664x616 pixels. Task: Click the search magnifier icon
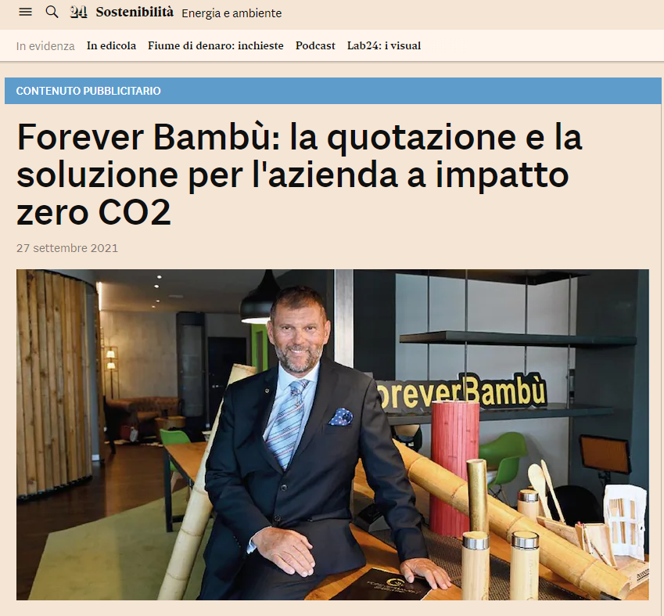coord(52,13)
